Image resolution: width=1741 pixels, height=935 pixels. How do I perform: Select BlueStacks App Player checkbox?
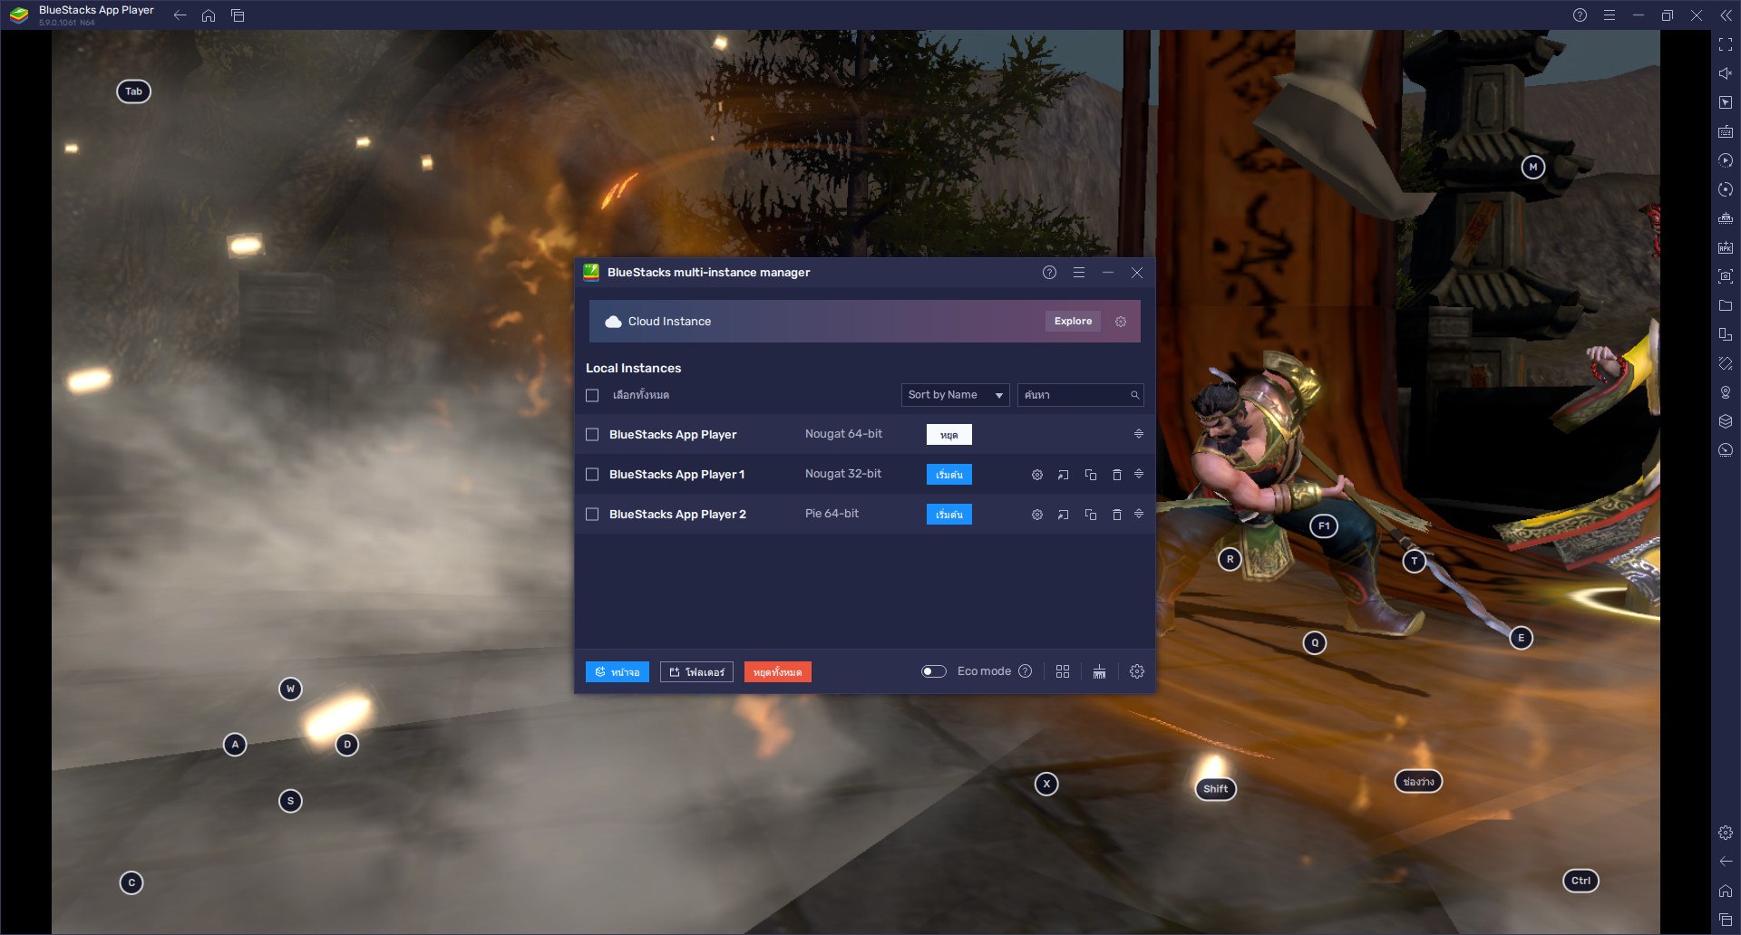(x=592, y=435)
